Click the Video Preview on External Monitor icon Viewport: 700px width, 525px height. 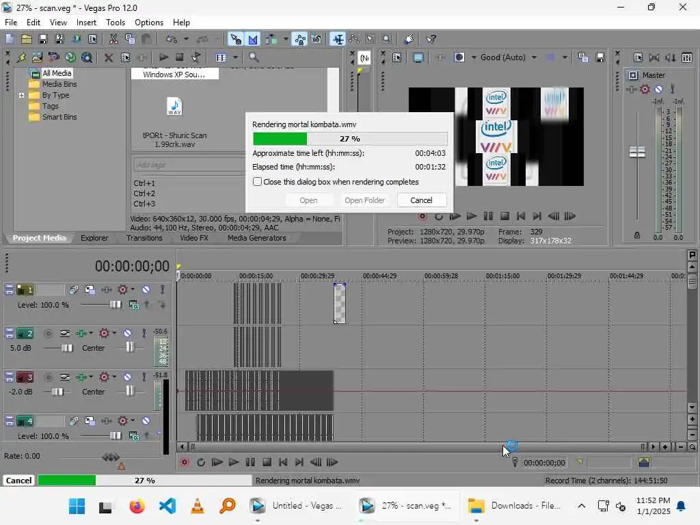coord(418,57)
